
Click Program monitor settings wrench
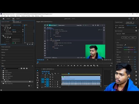(x=103, y=60)
